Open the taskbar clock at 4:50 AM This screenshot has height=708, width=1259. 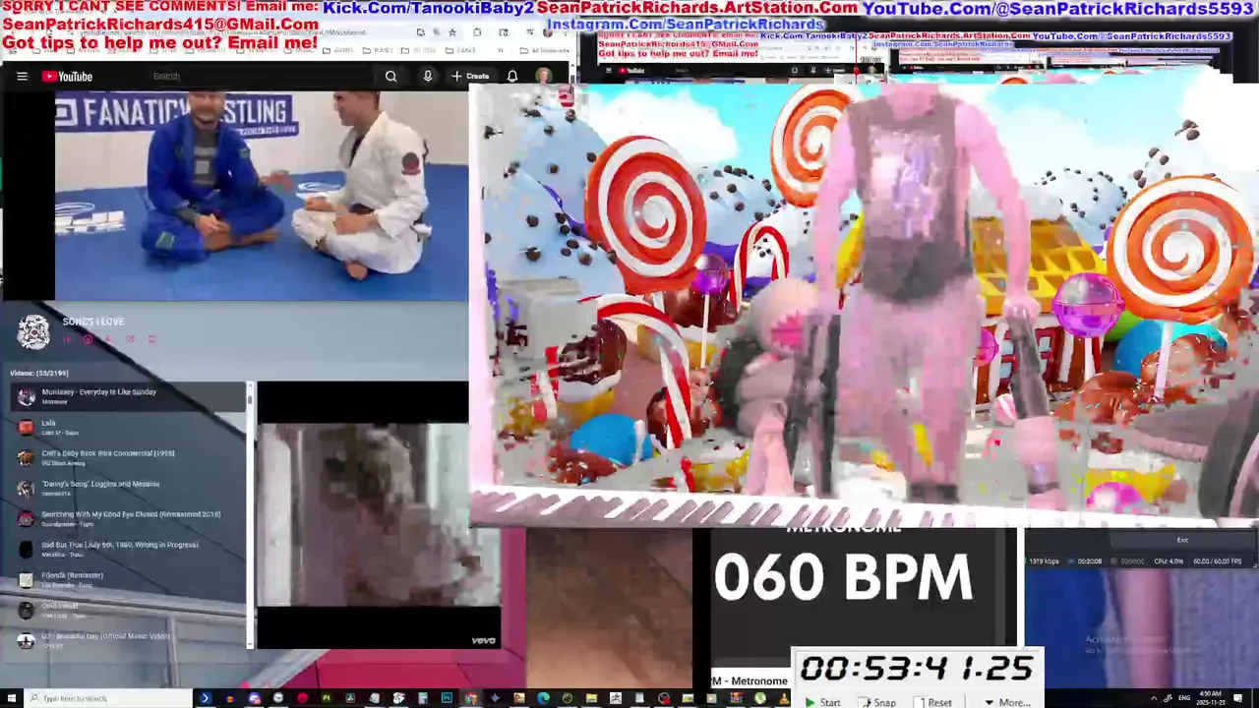coord(1210,698)
